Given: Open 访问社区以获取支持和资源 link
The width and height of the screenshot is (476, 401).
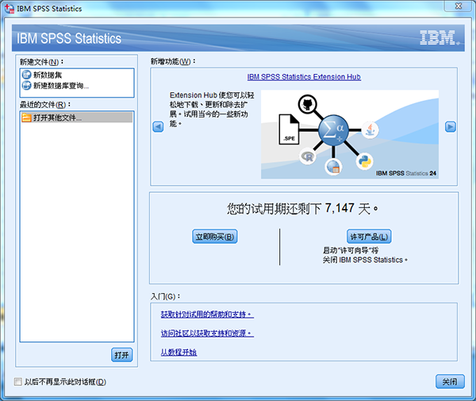Looking at the screenshot, I should [207, 334].
